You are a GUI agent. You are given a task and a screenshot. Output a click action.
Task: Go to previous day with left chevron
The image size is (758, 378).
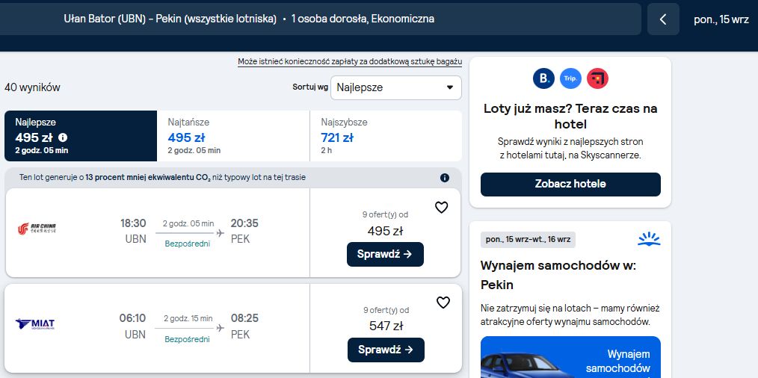[663, 19]
